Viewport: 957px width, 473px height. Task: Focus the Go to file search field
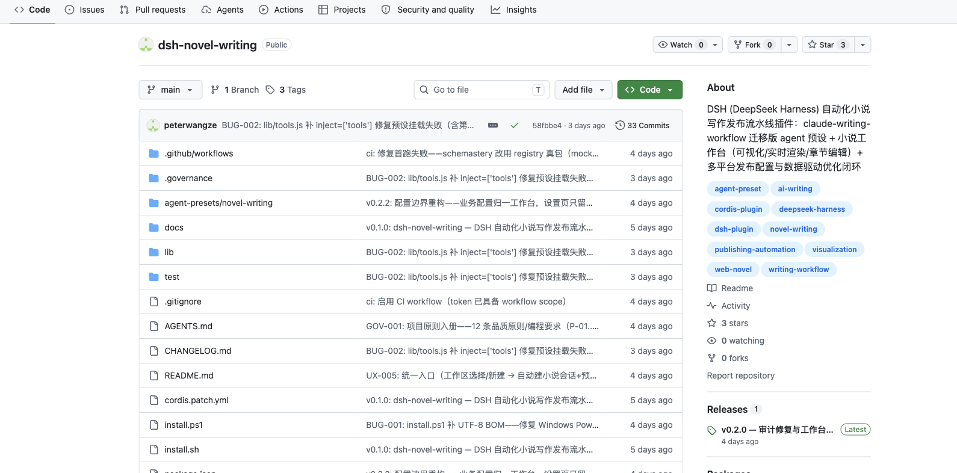[x=482, y=90]
